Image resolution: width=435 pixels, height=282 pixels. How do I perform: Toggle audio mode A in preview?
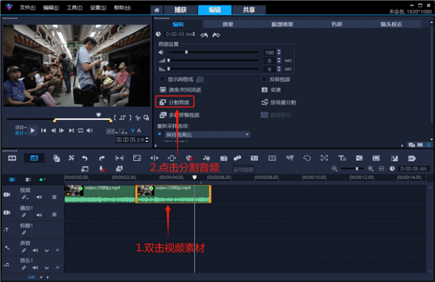coord(139,131)
